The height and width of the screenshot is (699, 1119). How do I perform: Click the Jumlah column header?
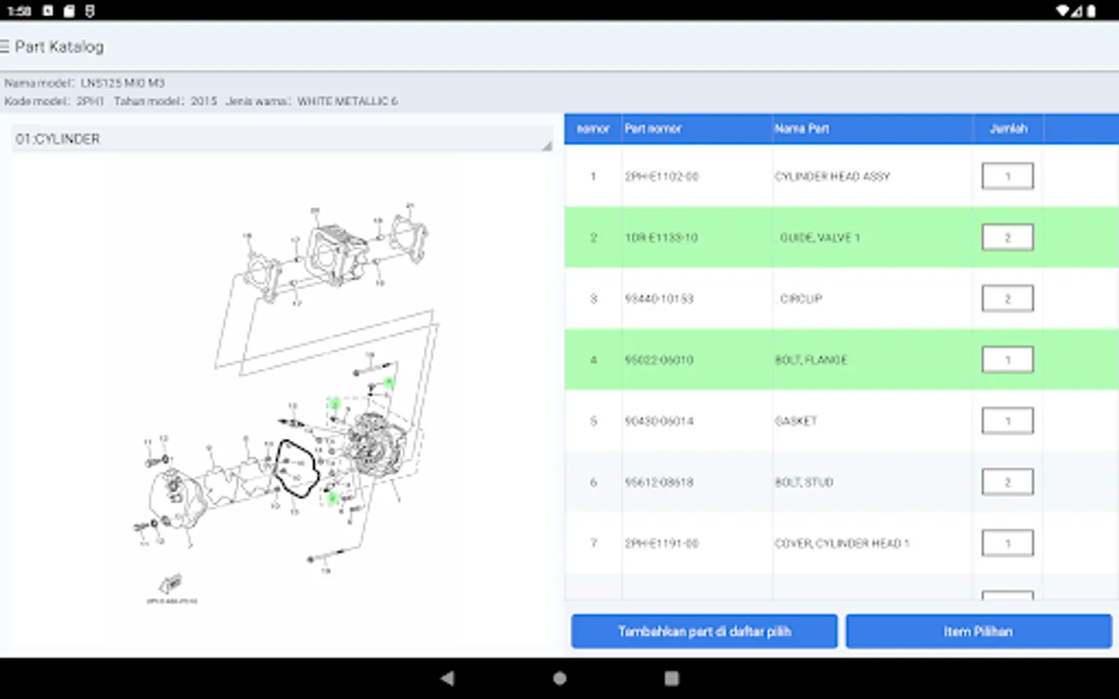pos(1008,129)
